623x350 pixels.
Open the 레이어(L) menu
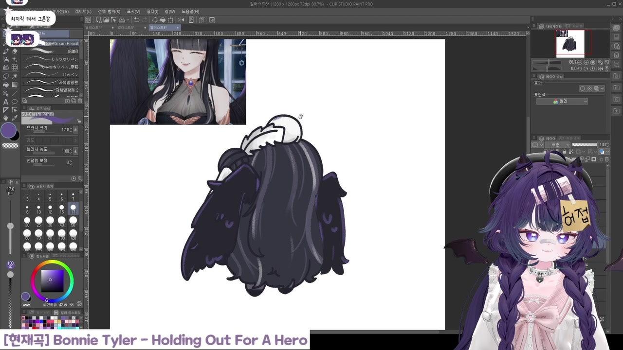point(83,11)
